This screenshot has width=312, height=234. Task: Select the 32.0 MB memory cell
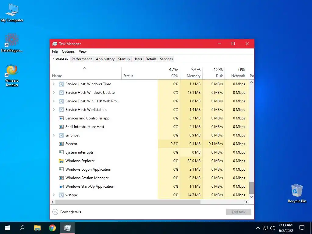point(191,161)
